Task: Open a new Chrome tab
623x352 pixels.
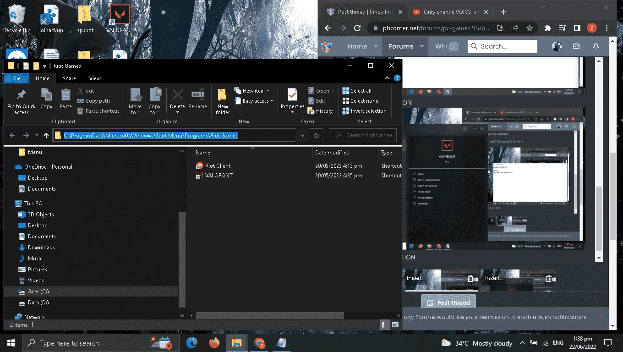Action: click(x=503, y=12)
